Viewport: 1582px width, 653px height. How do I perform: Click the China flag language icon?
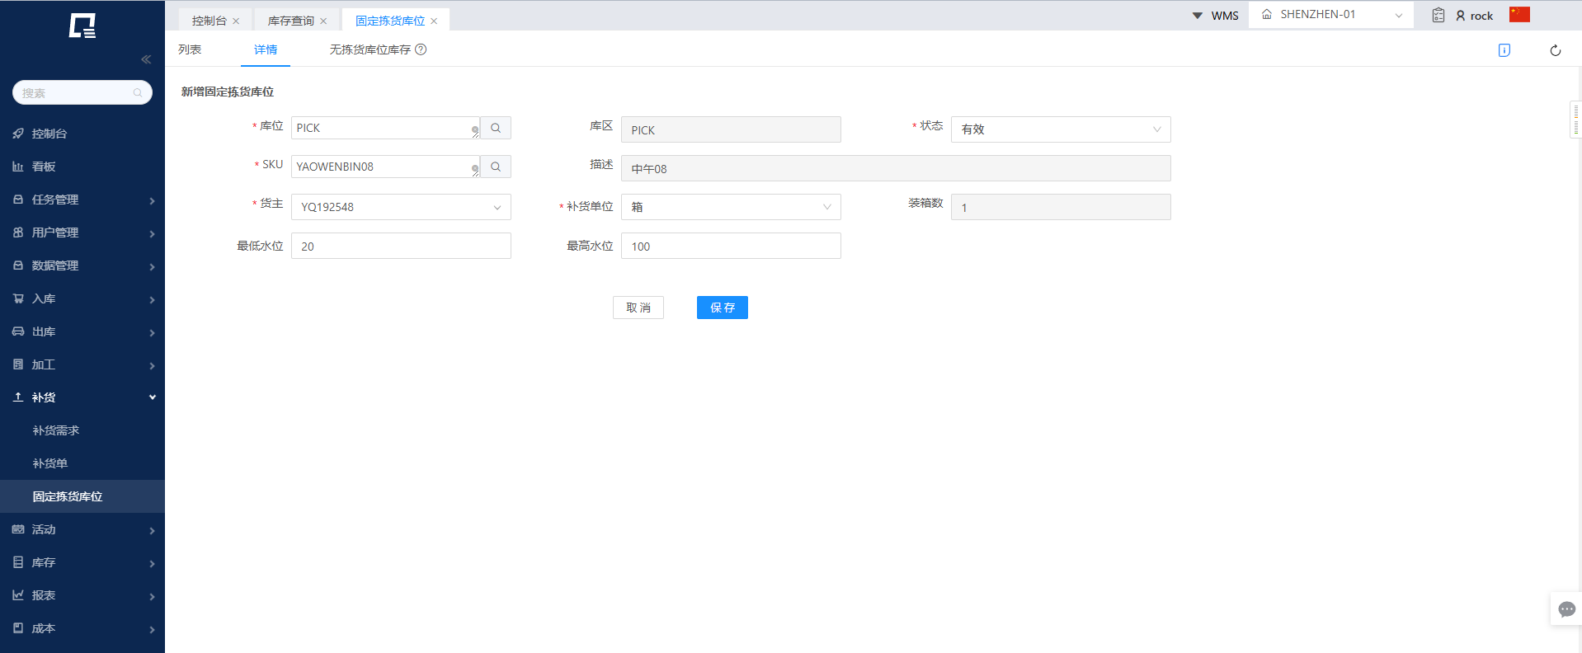pos(1519,15)
